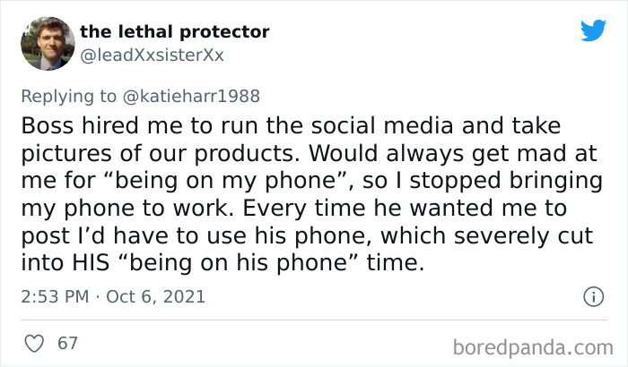The image size is (628, 367).
Task: Visit the @leadXxsisterXx handle
Action: 152,55
